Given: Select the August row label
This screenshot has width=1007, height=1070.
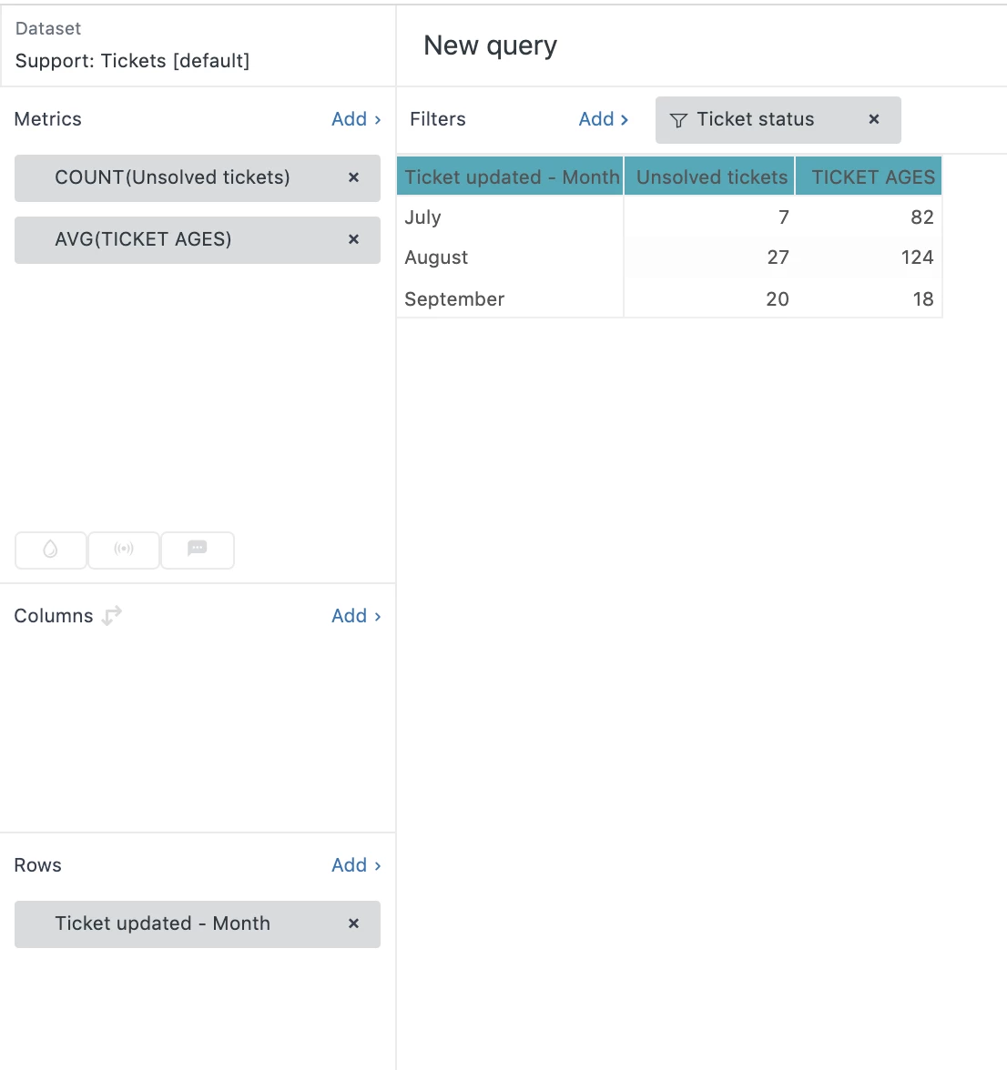Looking at the screenshot, I should click(436, 258).
